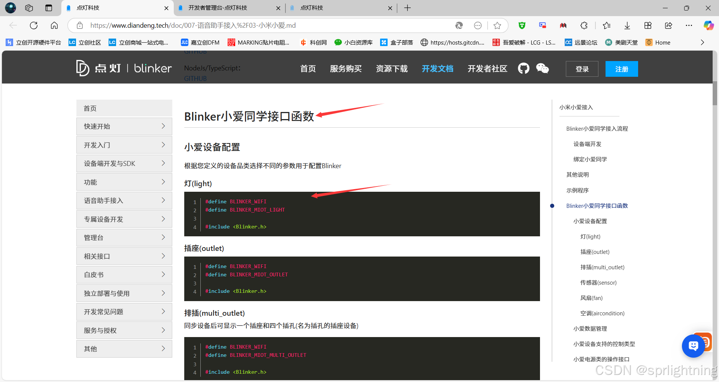Expand the 独立部署与使用 section
719x382 pixels.
pos(124,293)
